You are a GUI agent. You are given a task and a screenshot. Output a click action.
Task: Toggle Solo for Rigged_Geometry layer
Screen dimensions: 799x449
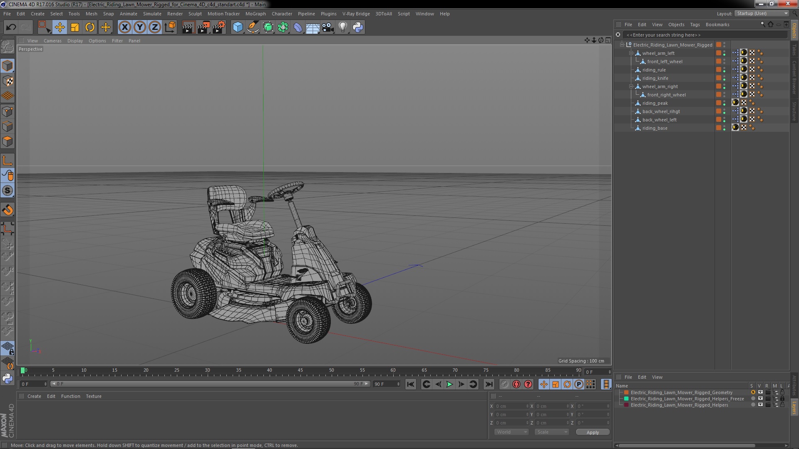[753, 392]
